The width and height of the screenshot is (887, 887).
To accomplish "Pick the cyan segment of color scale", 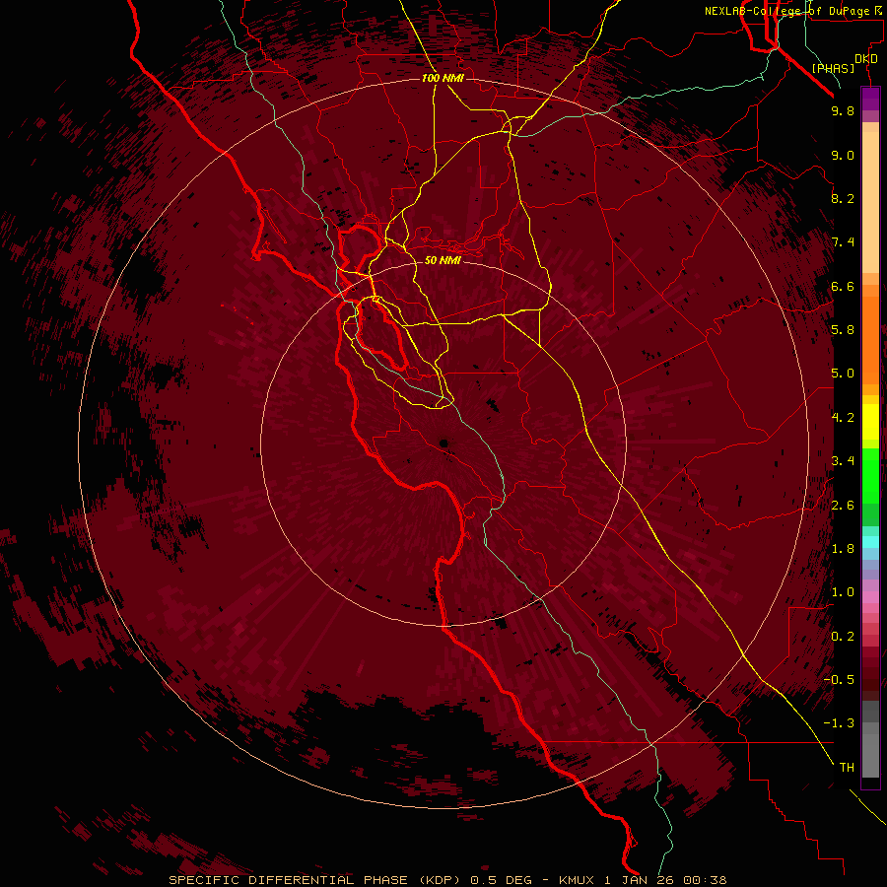I will 870,542.
